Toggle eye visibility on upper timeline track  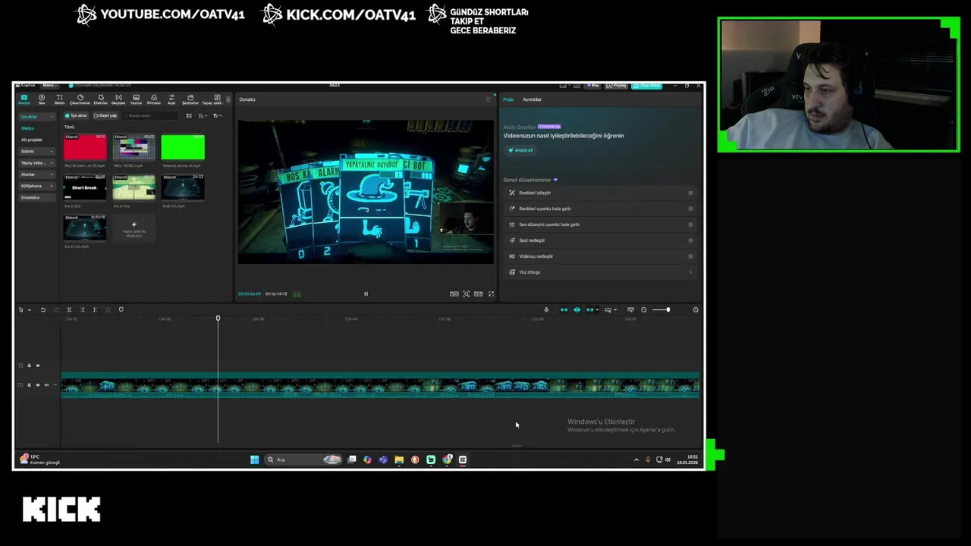point(37,366)
